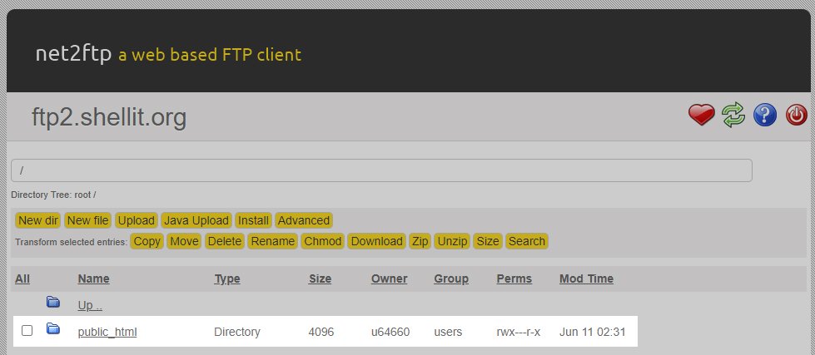This screenshot has height=355, width=815.
Task: Click the Install button
Action: point(253,220)
